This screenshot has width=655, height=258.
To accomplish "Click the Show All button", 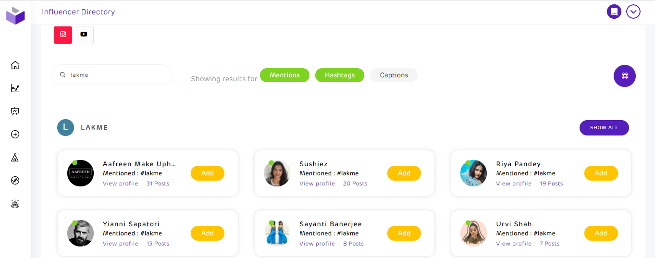I will pos(604,128).
